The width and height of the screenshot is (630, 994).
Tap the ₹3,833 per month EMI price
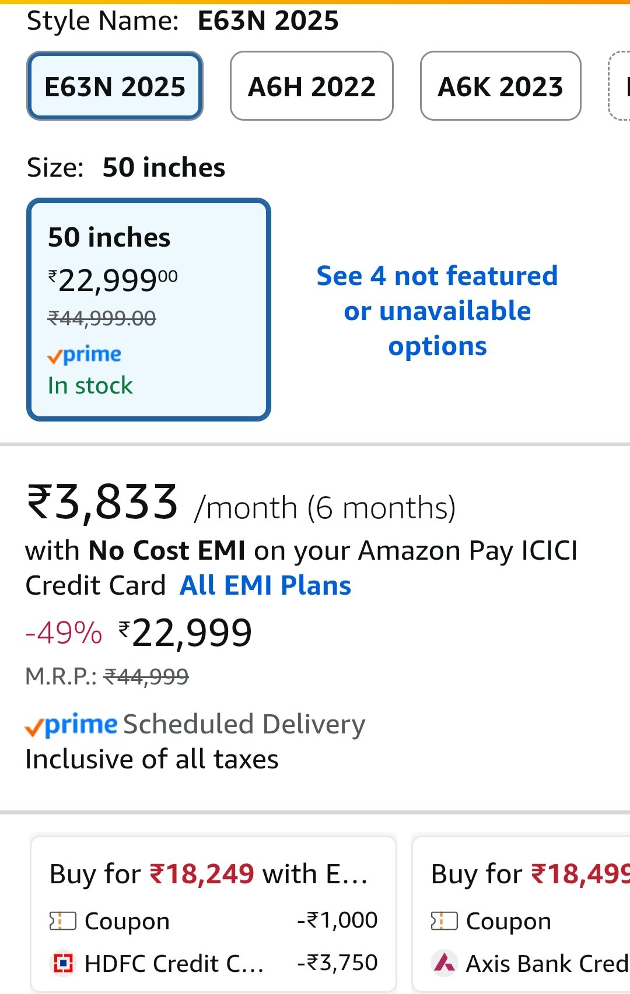coord(103,503)
